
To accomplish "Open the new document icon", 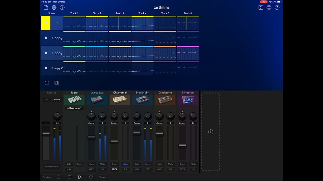I will [46, 8].
